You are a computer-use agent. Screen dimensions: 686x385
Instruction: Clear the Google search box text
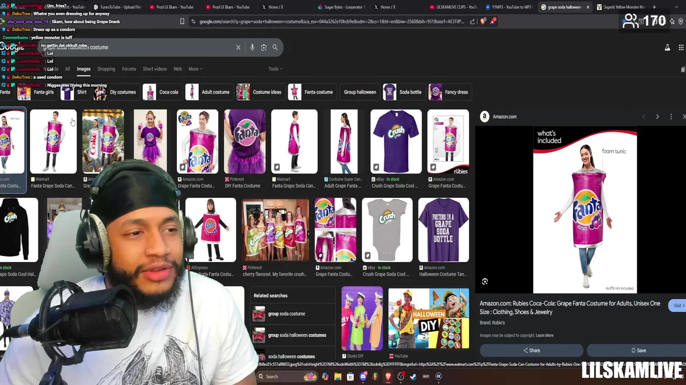point(238,48)
